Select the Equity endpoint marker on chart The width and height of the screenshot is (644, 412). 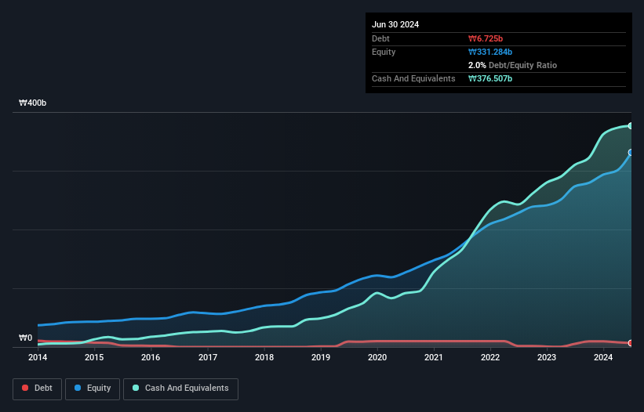click(x=631, y=153)
